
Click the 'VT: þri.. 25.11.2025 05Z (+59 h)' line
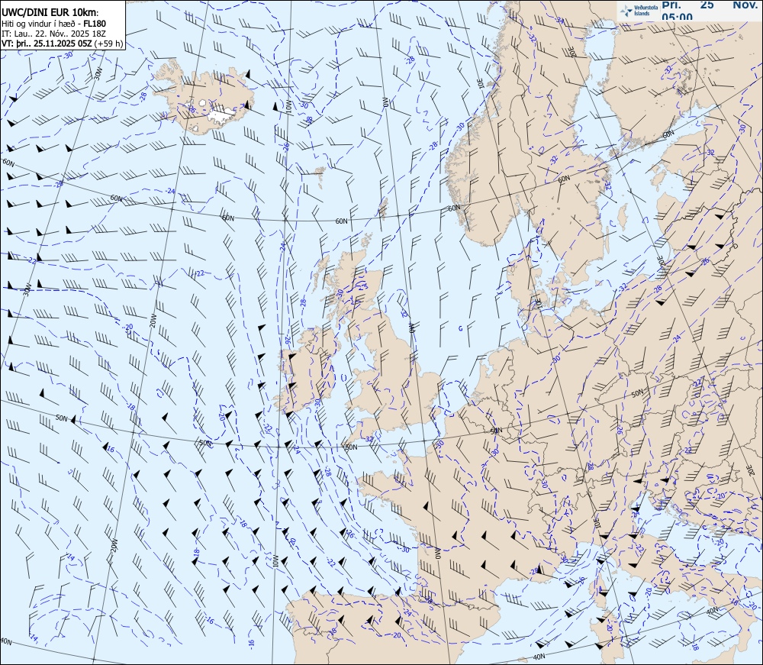[63, 44]
